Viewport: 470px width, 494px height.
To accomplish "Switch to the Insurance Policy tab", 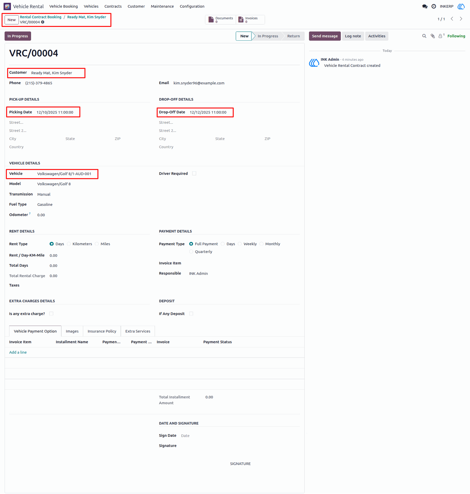I will [102, 331].
